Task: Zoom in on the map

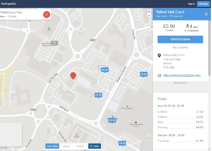Action: click(149, 12)
